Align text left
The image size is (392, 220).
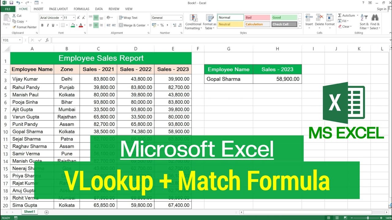[91, 25]
